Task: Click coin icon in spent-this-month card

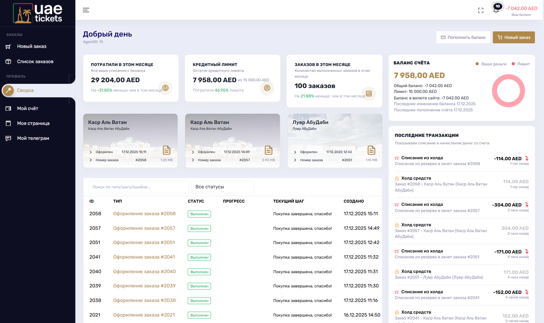Action: (165, 88)
